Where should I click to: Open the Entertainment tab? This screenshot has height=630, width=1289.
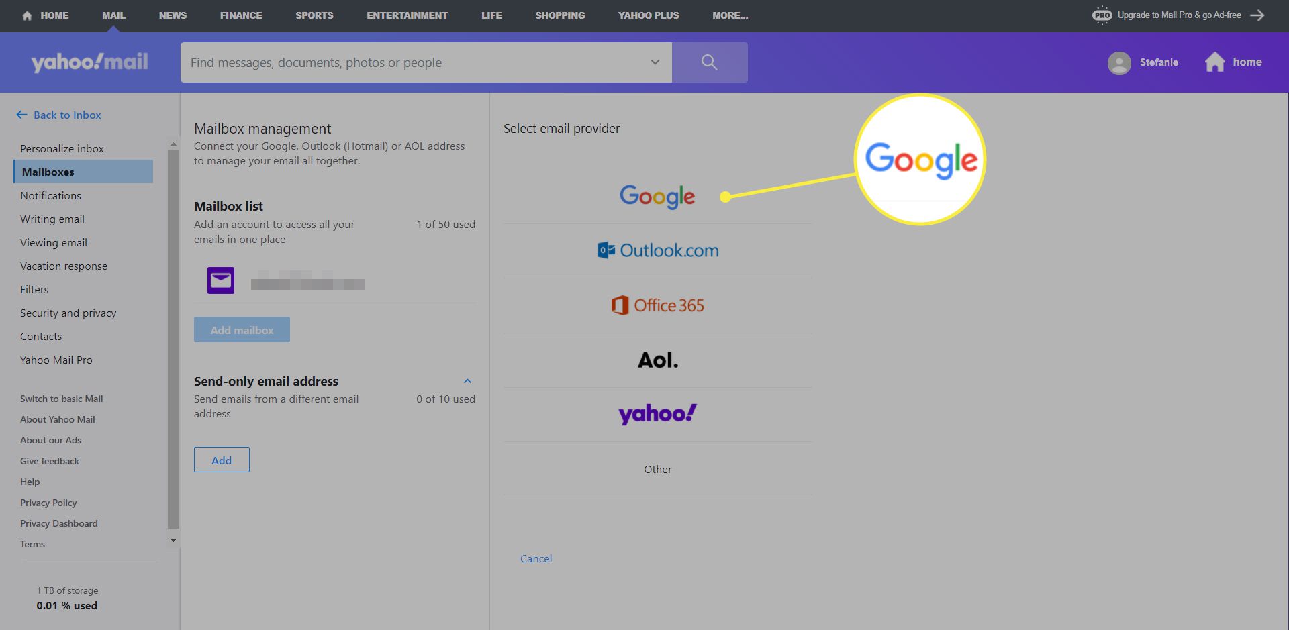click(407, 15)
